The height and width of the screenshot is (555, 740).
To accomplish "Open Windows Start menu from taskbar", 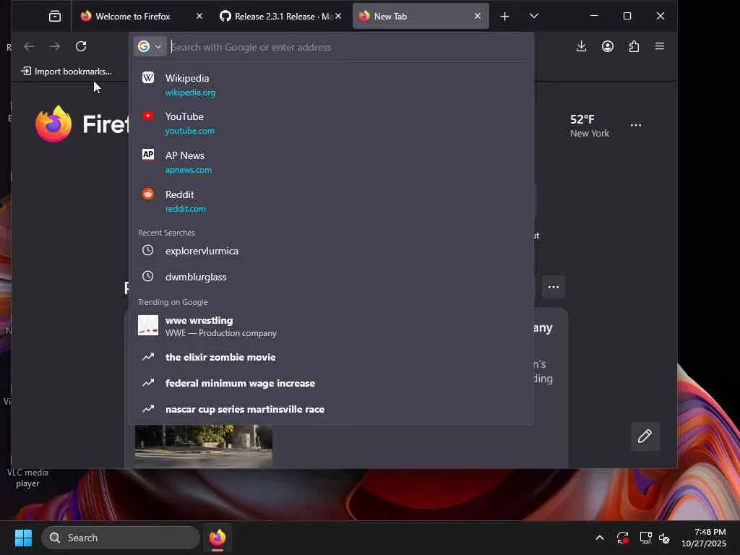I will [23, 538].
